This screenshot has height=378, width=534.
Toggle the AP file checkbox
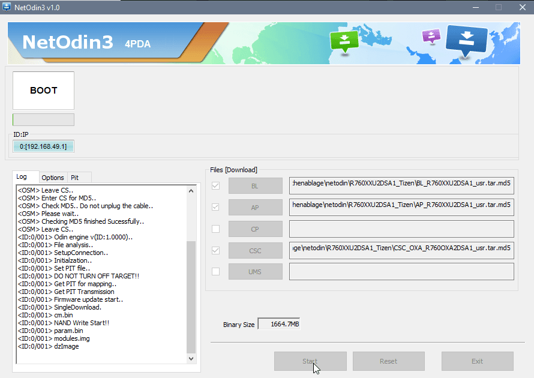[x=216, y=207]
